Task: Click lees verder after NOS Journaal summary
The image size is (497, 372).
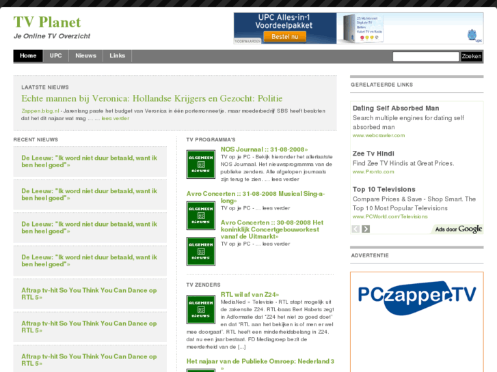Action: point(285,180)
